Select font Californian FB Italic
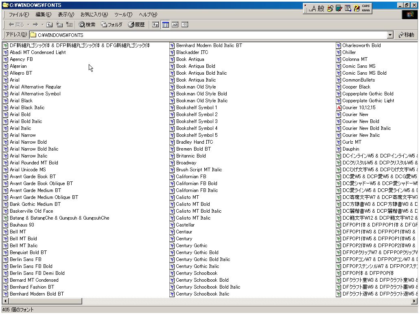 tap(197, 190)
